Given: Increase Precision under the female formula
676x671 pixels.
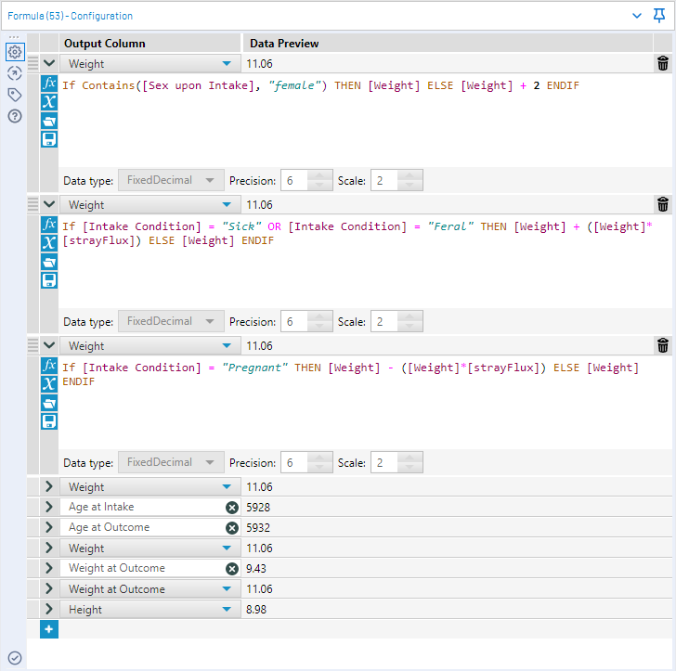Looking at the screenshot, I should pos(319,175).
